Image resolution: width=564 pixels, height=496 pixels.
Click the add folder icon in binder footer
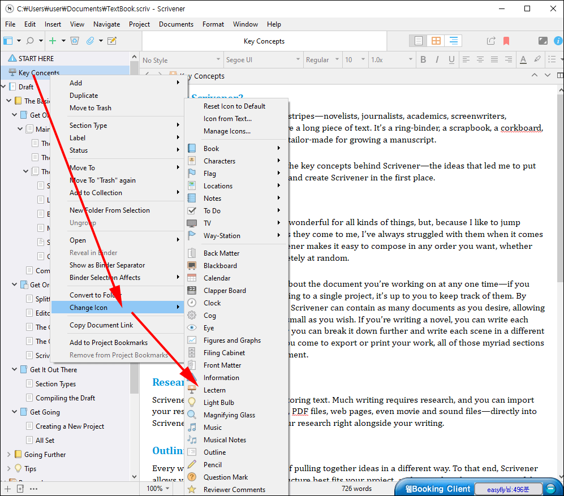(x=20, y=489)
